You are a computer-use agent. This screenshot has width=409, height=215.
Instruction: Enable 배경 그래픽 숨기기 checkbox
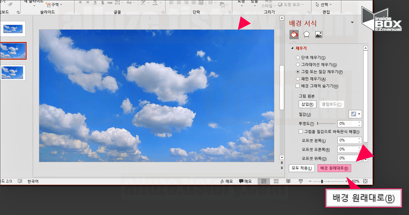297,86
